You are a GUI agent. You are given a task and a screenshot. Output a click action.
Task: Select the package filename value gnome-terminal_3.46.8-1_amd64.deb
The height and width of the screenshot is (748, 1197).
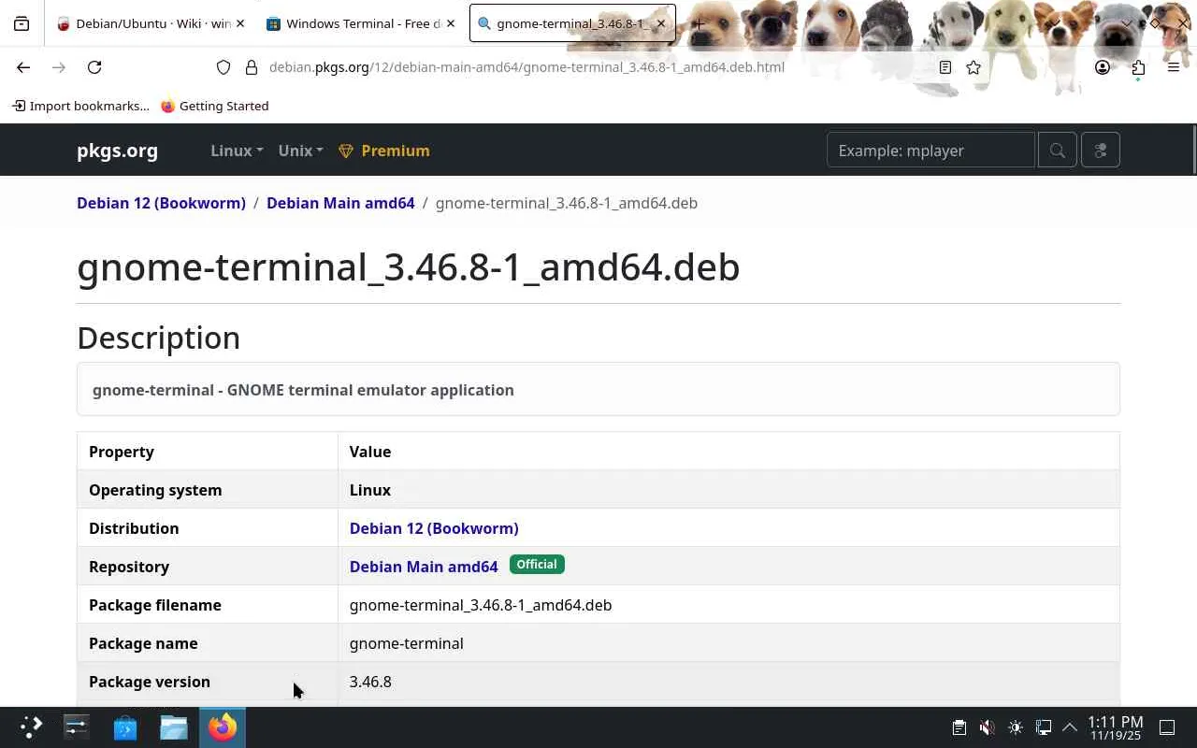[x=481, y=605]
